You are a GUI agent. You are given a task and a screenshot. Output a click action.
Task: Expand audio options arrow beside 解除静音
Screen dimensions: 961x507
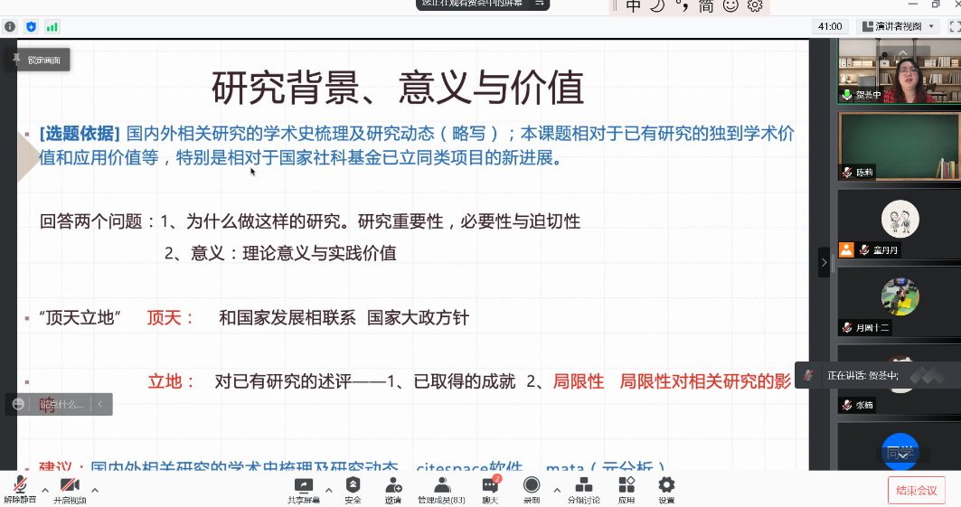(x=44, y=491)
